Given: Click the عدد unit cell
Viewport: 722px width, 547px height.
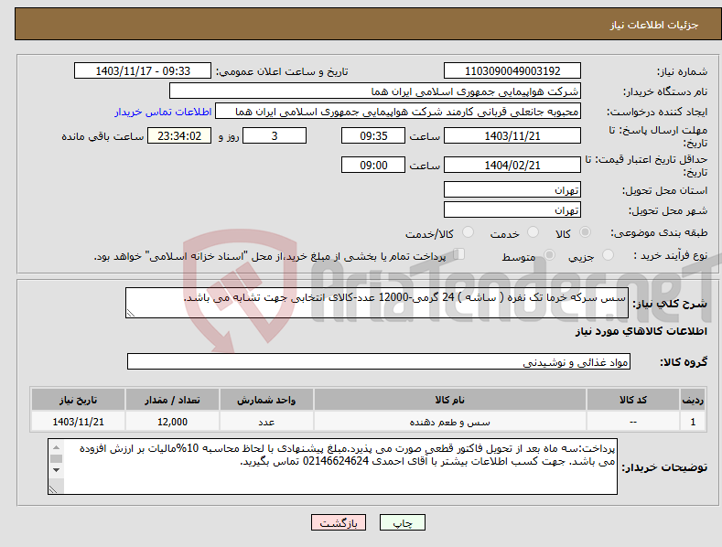Looking at the screenshot, I should coord(266,422).
